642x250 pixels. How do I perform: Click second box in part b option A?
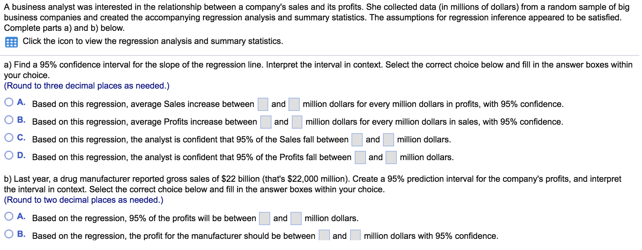[296, 219]
